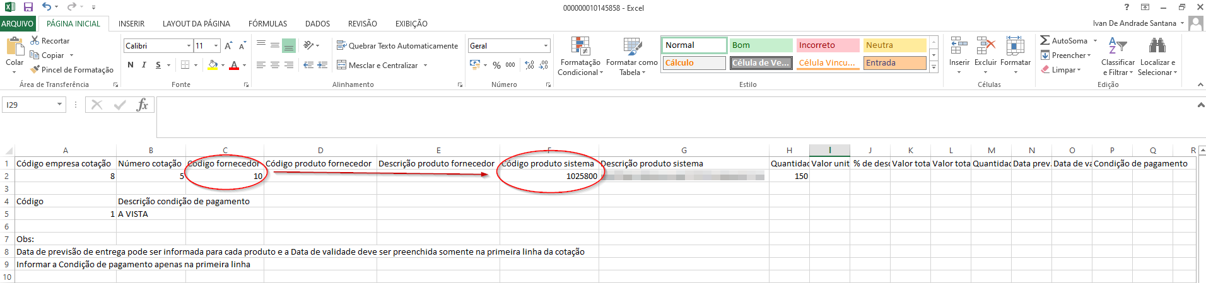Expand the Geral number format dropdown

pos(546,46)
